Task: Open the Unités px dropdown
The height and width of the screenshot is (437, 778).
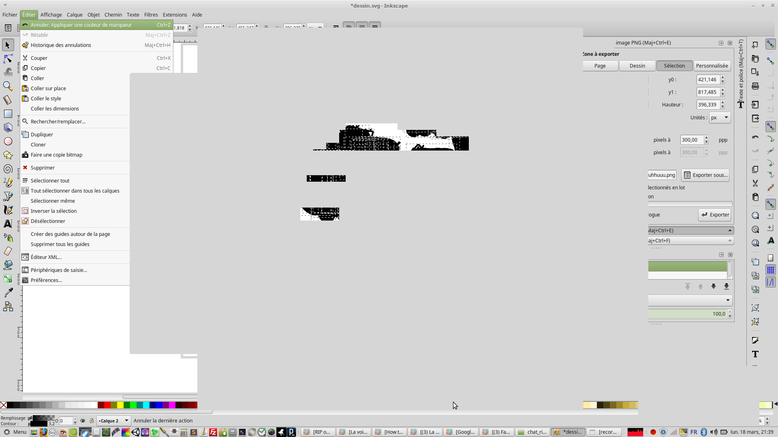Action: (x=720, y=118)
